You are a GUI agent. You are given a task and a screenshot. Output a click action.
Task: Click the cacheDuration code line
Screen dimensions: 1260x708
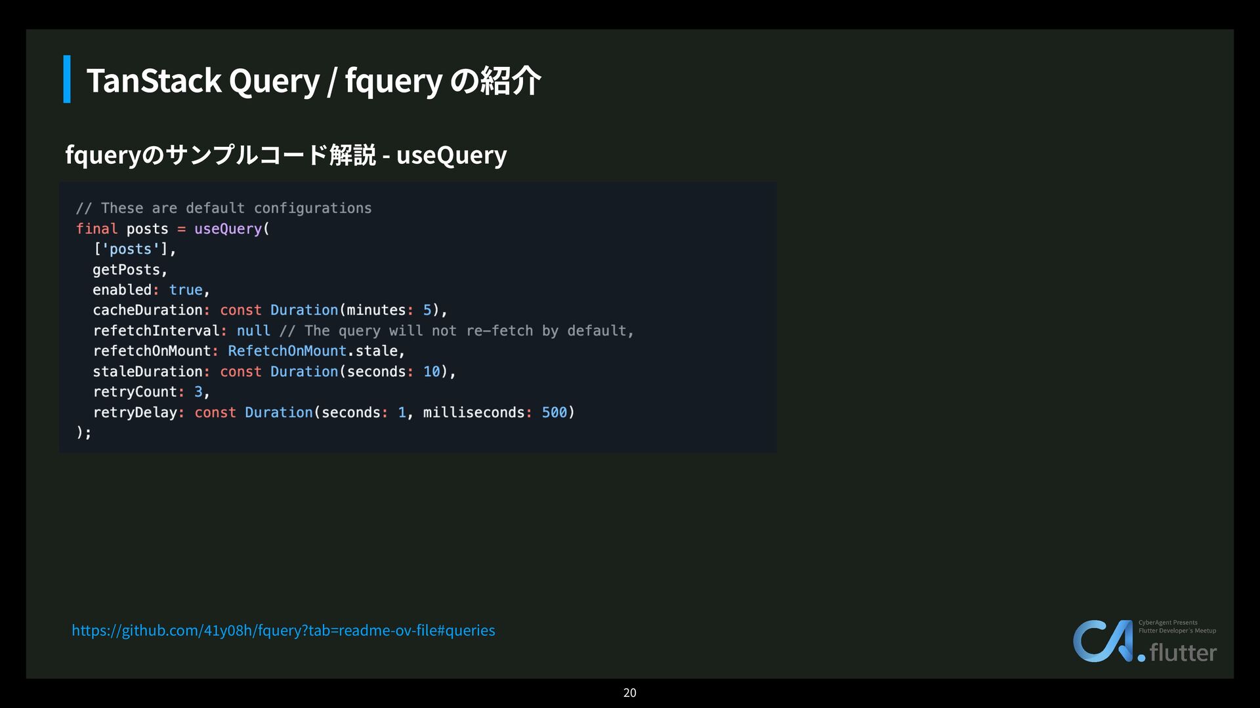point(270,310)
